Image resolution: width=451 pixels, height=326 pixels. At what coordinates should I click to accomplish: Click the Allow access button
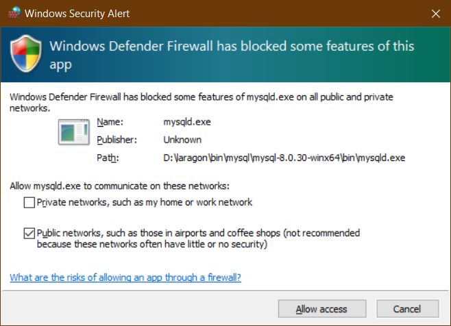tap(322, 309)
